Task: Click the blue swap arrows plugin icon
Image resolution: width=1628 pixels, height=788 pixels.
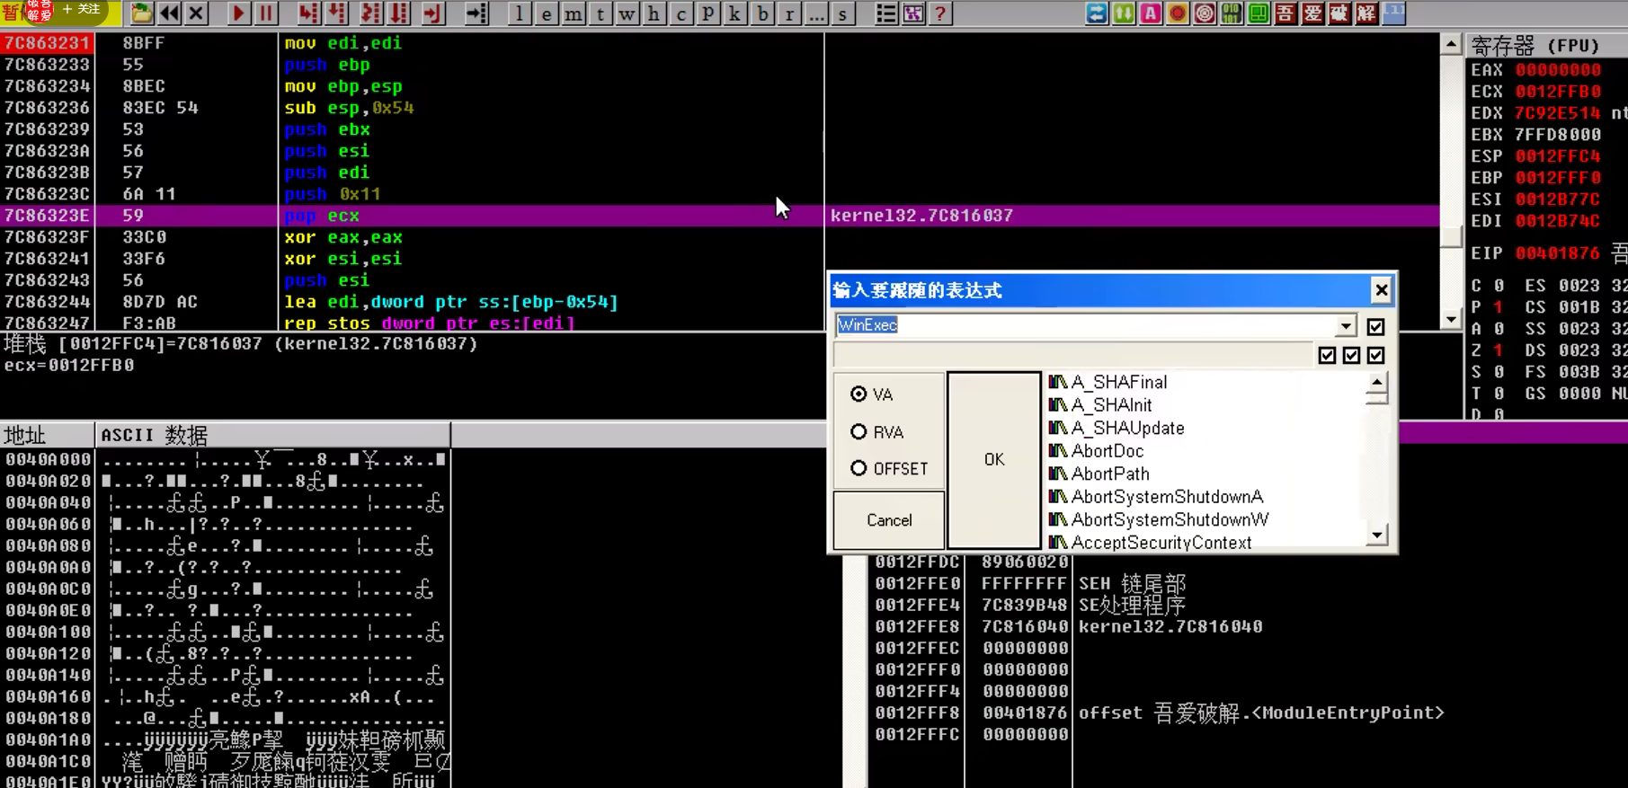Action: (1097, 13)
